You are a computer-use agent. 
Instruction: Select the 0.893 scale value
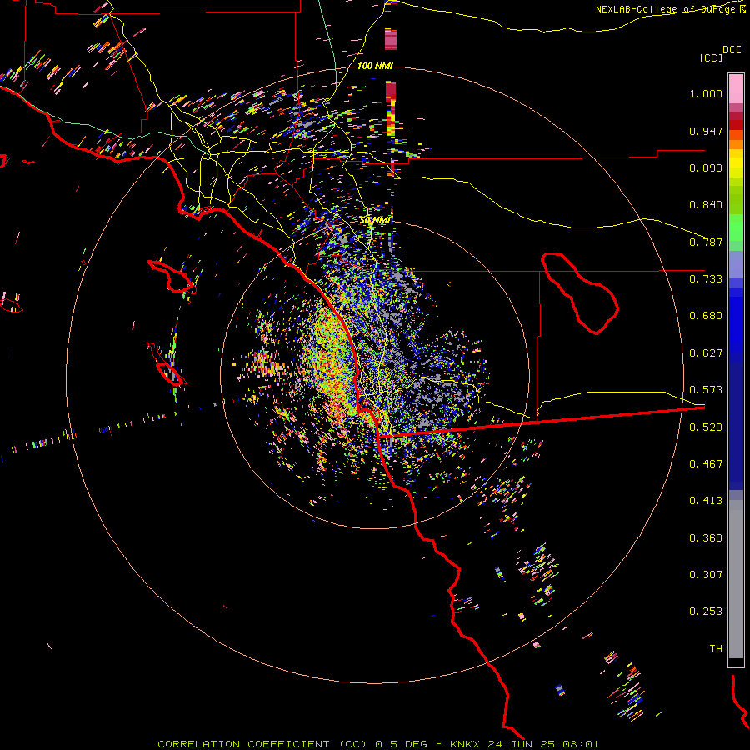point(706,167)
